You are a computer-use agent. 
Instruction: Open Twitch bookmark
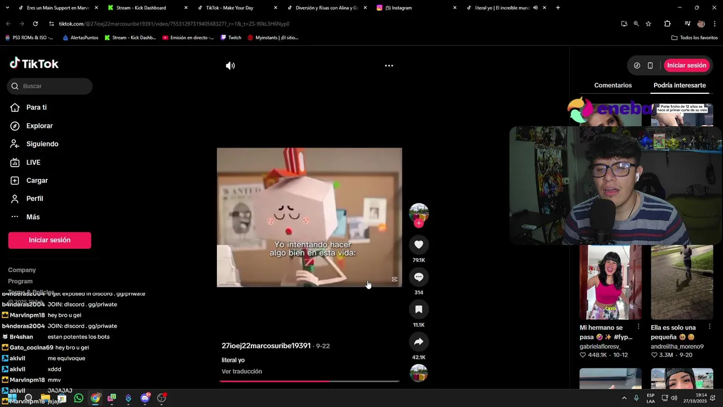(x=231, y=38)
